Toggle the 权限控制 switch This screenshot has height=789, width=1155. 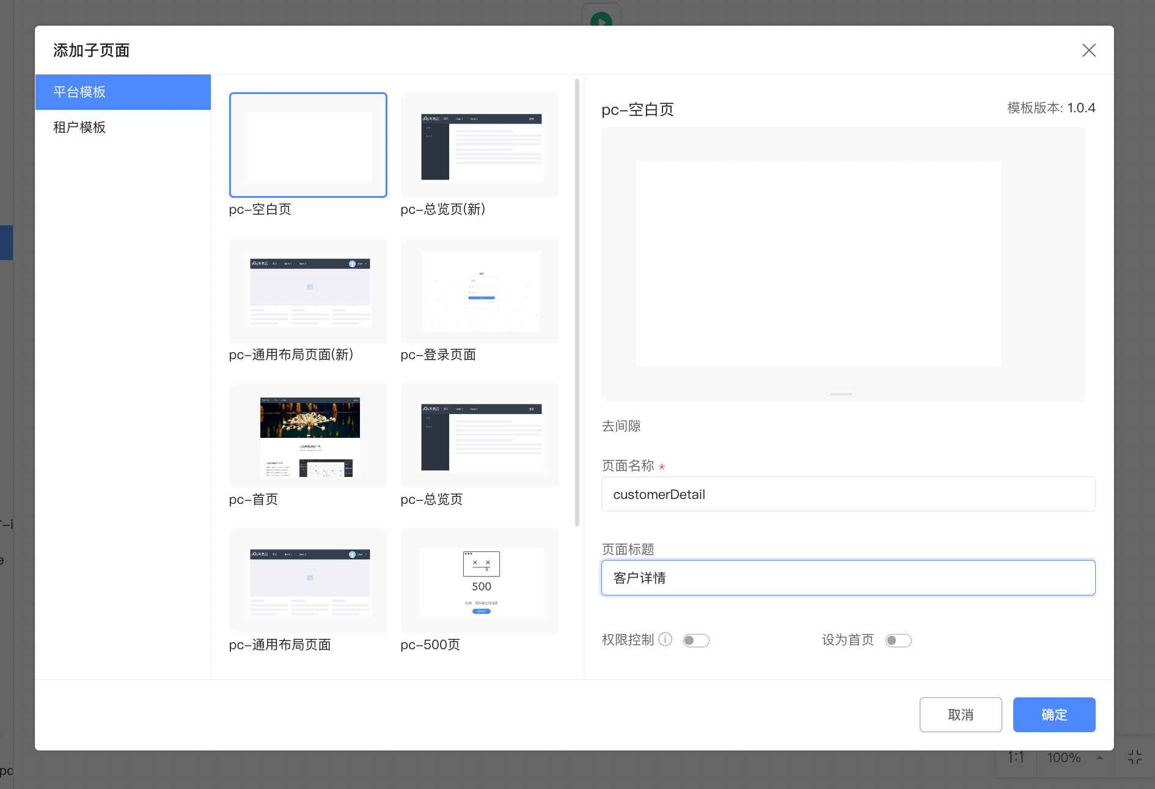point(696,640)
